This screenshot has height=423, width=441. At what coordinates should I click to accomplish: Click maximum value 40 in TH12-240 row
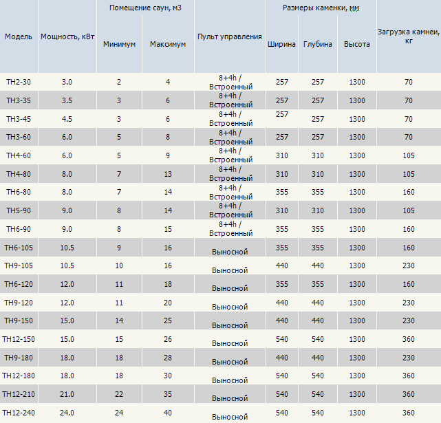click(168, 413)
